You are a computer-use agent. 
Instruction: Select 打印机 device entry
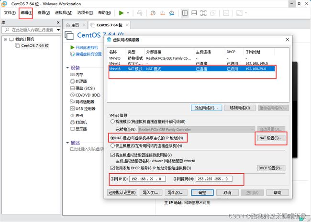coord(78,122)
